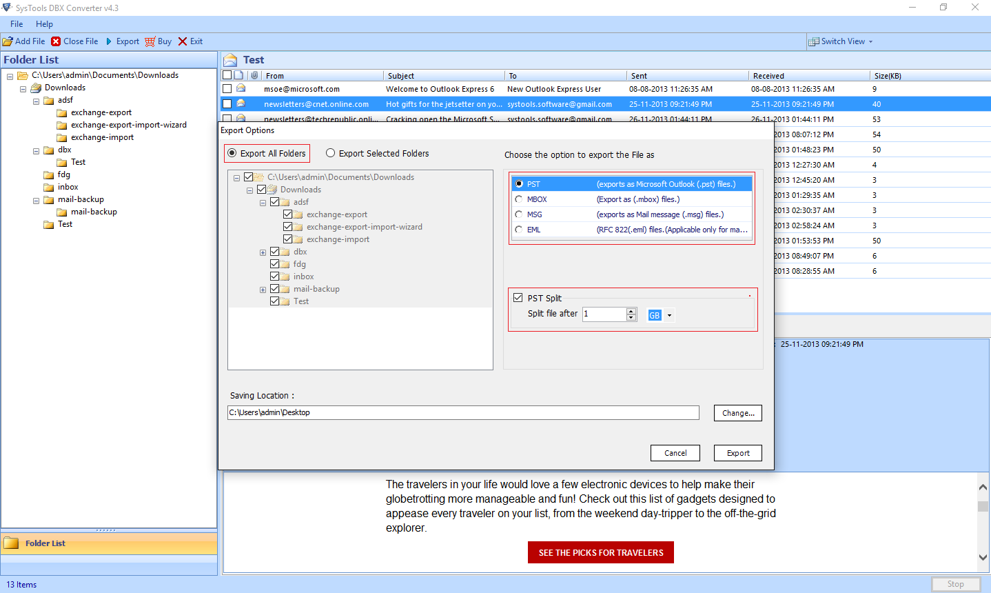Click the Add File toolbar icon
Screen dimensions: 991x593
pos(8,41)
